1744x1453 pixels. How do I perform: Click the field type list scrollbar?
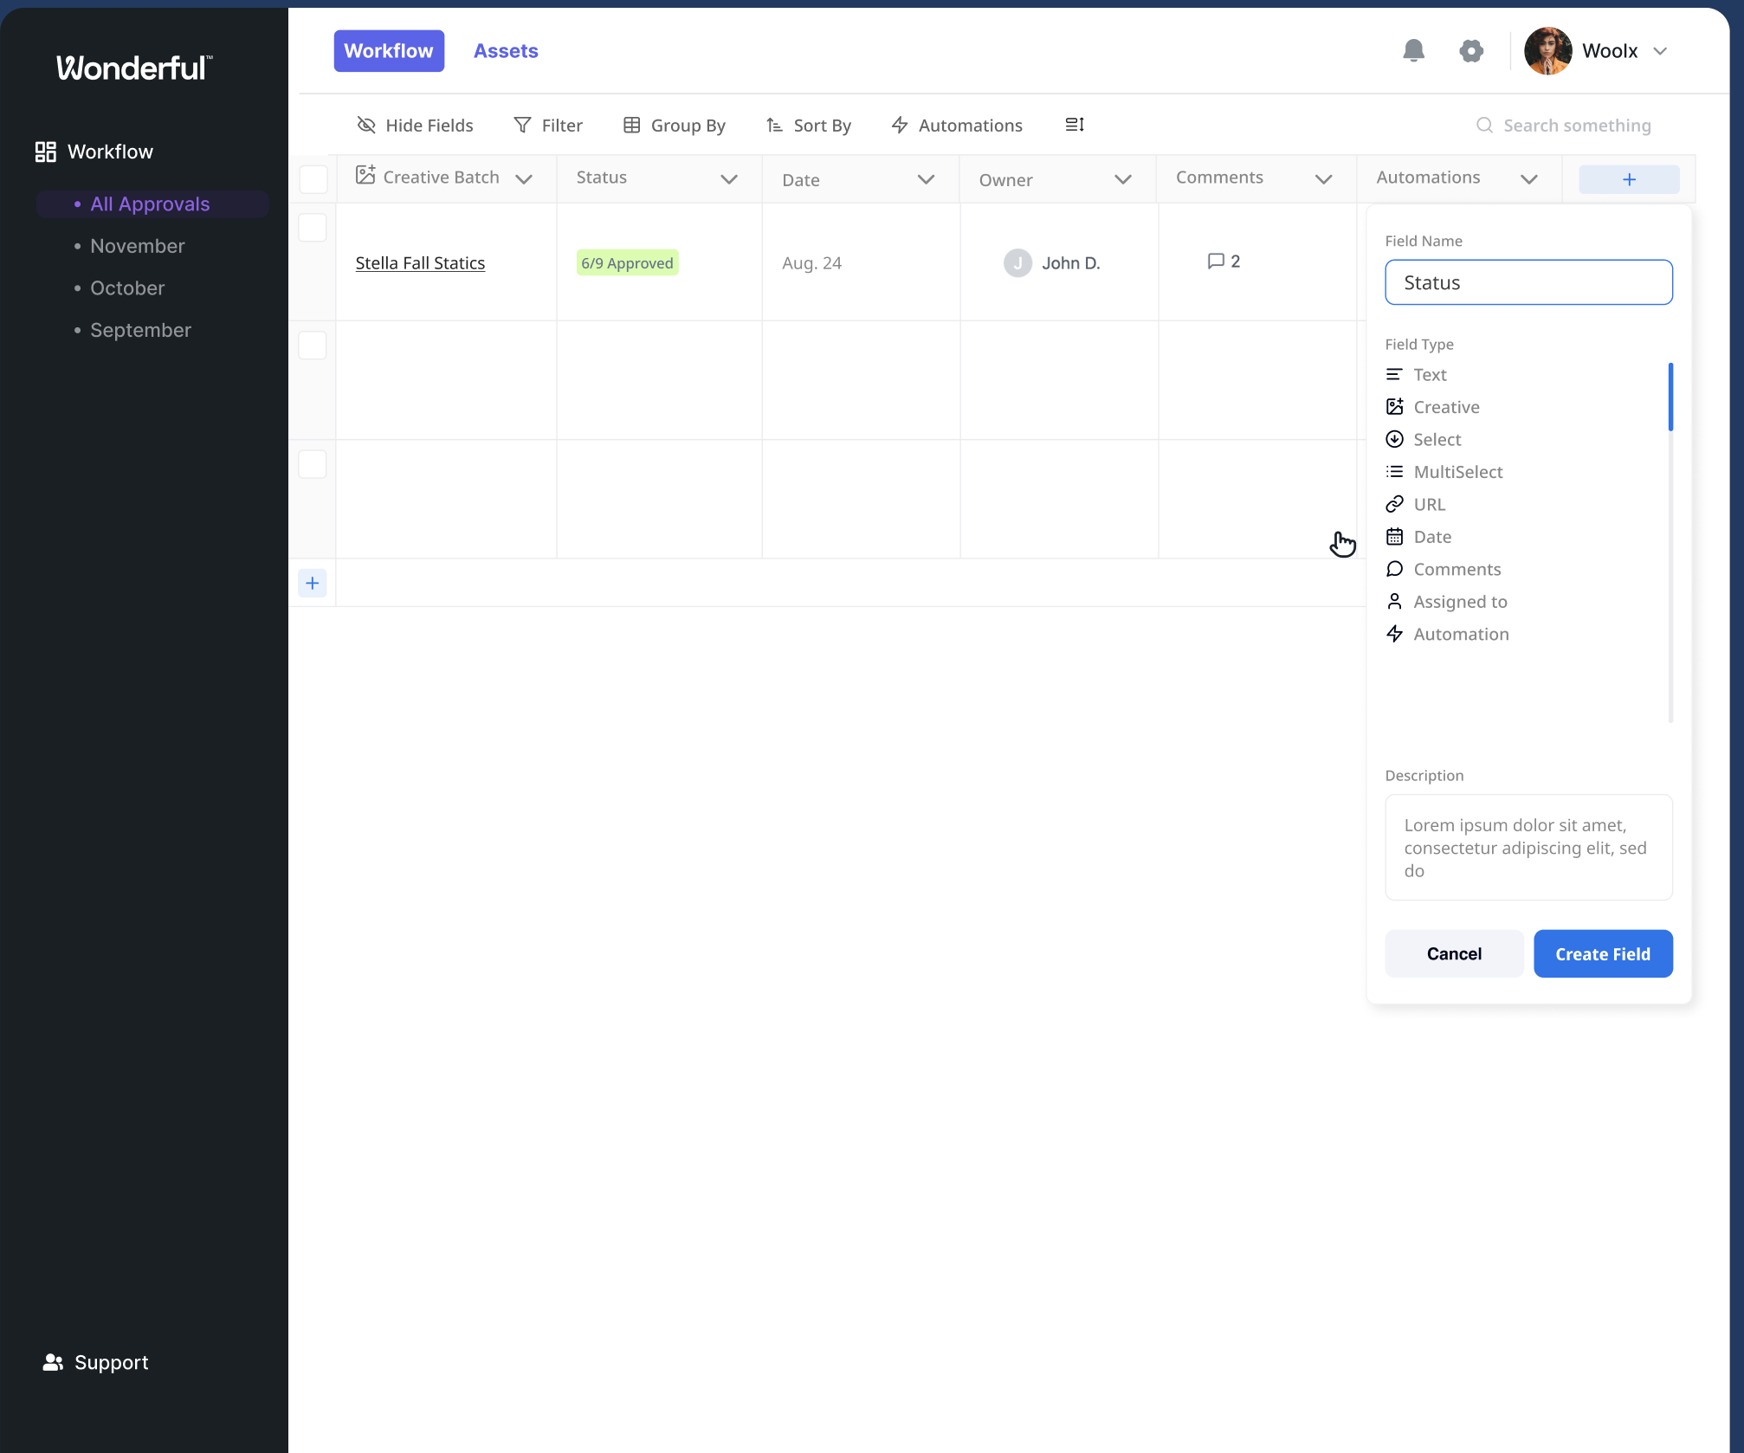click(1670, 397)
